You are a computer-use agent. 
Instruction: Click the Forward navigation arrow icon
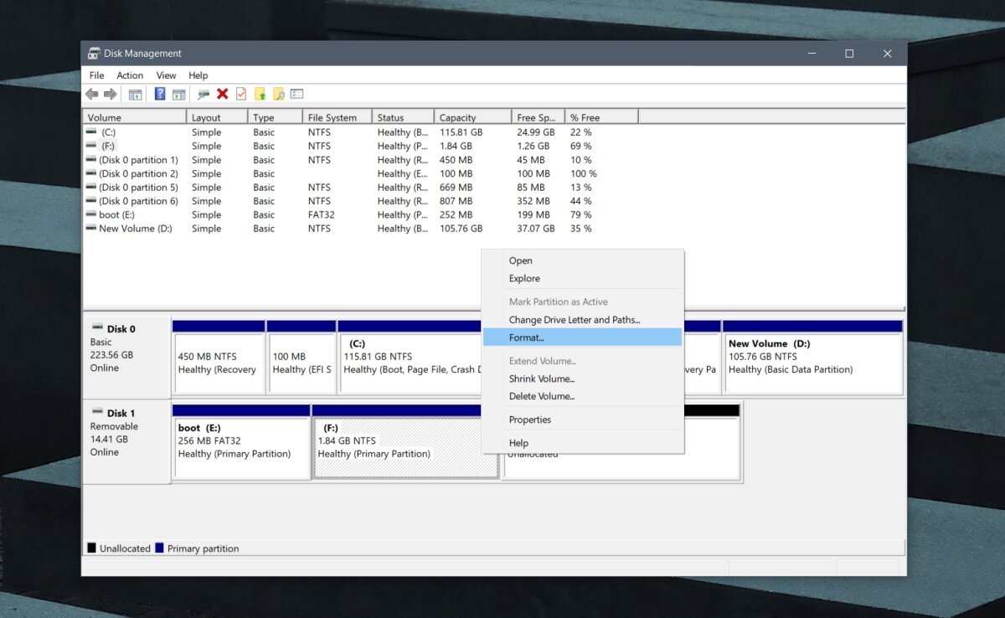pos(110,93)
